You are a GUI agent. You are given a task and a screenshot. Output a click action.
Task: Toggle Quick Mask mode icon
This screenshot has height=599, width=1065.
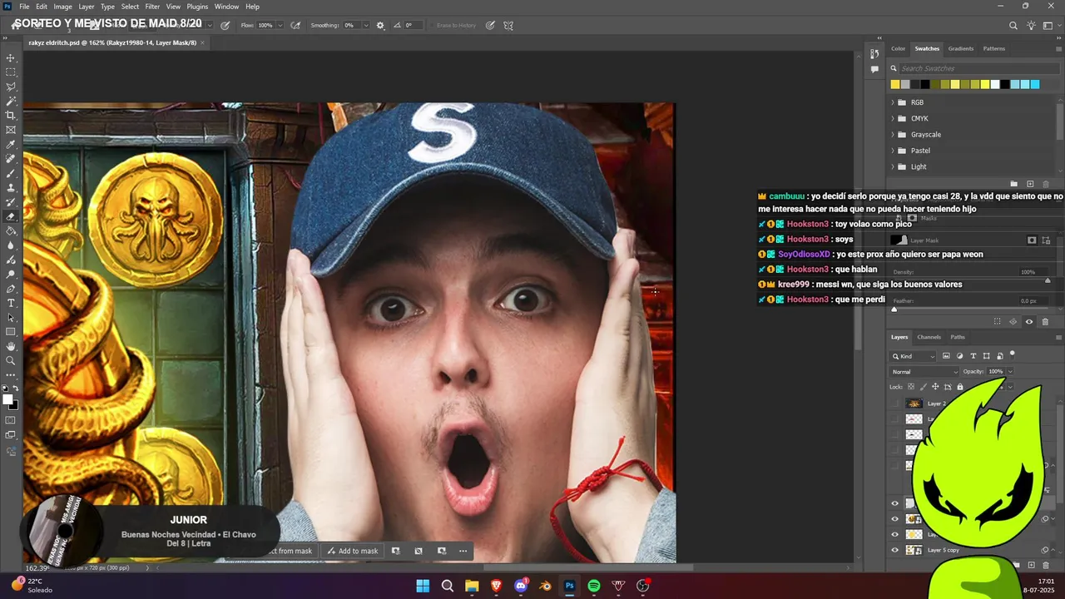[x=11, y=420]
